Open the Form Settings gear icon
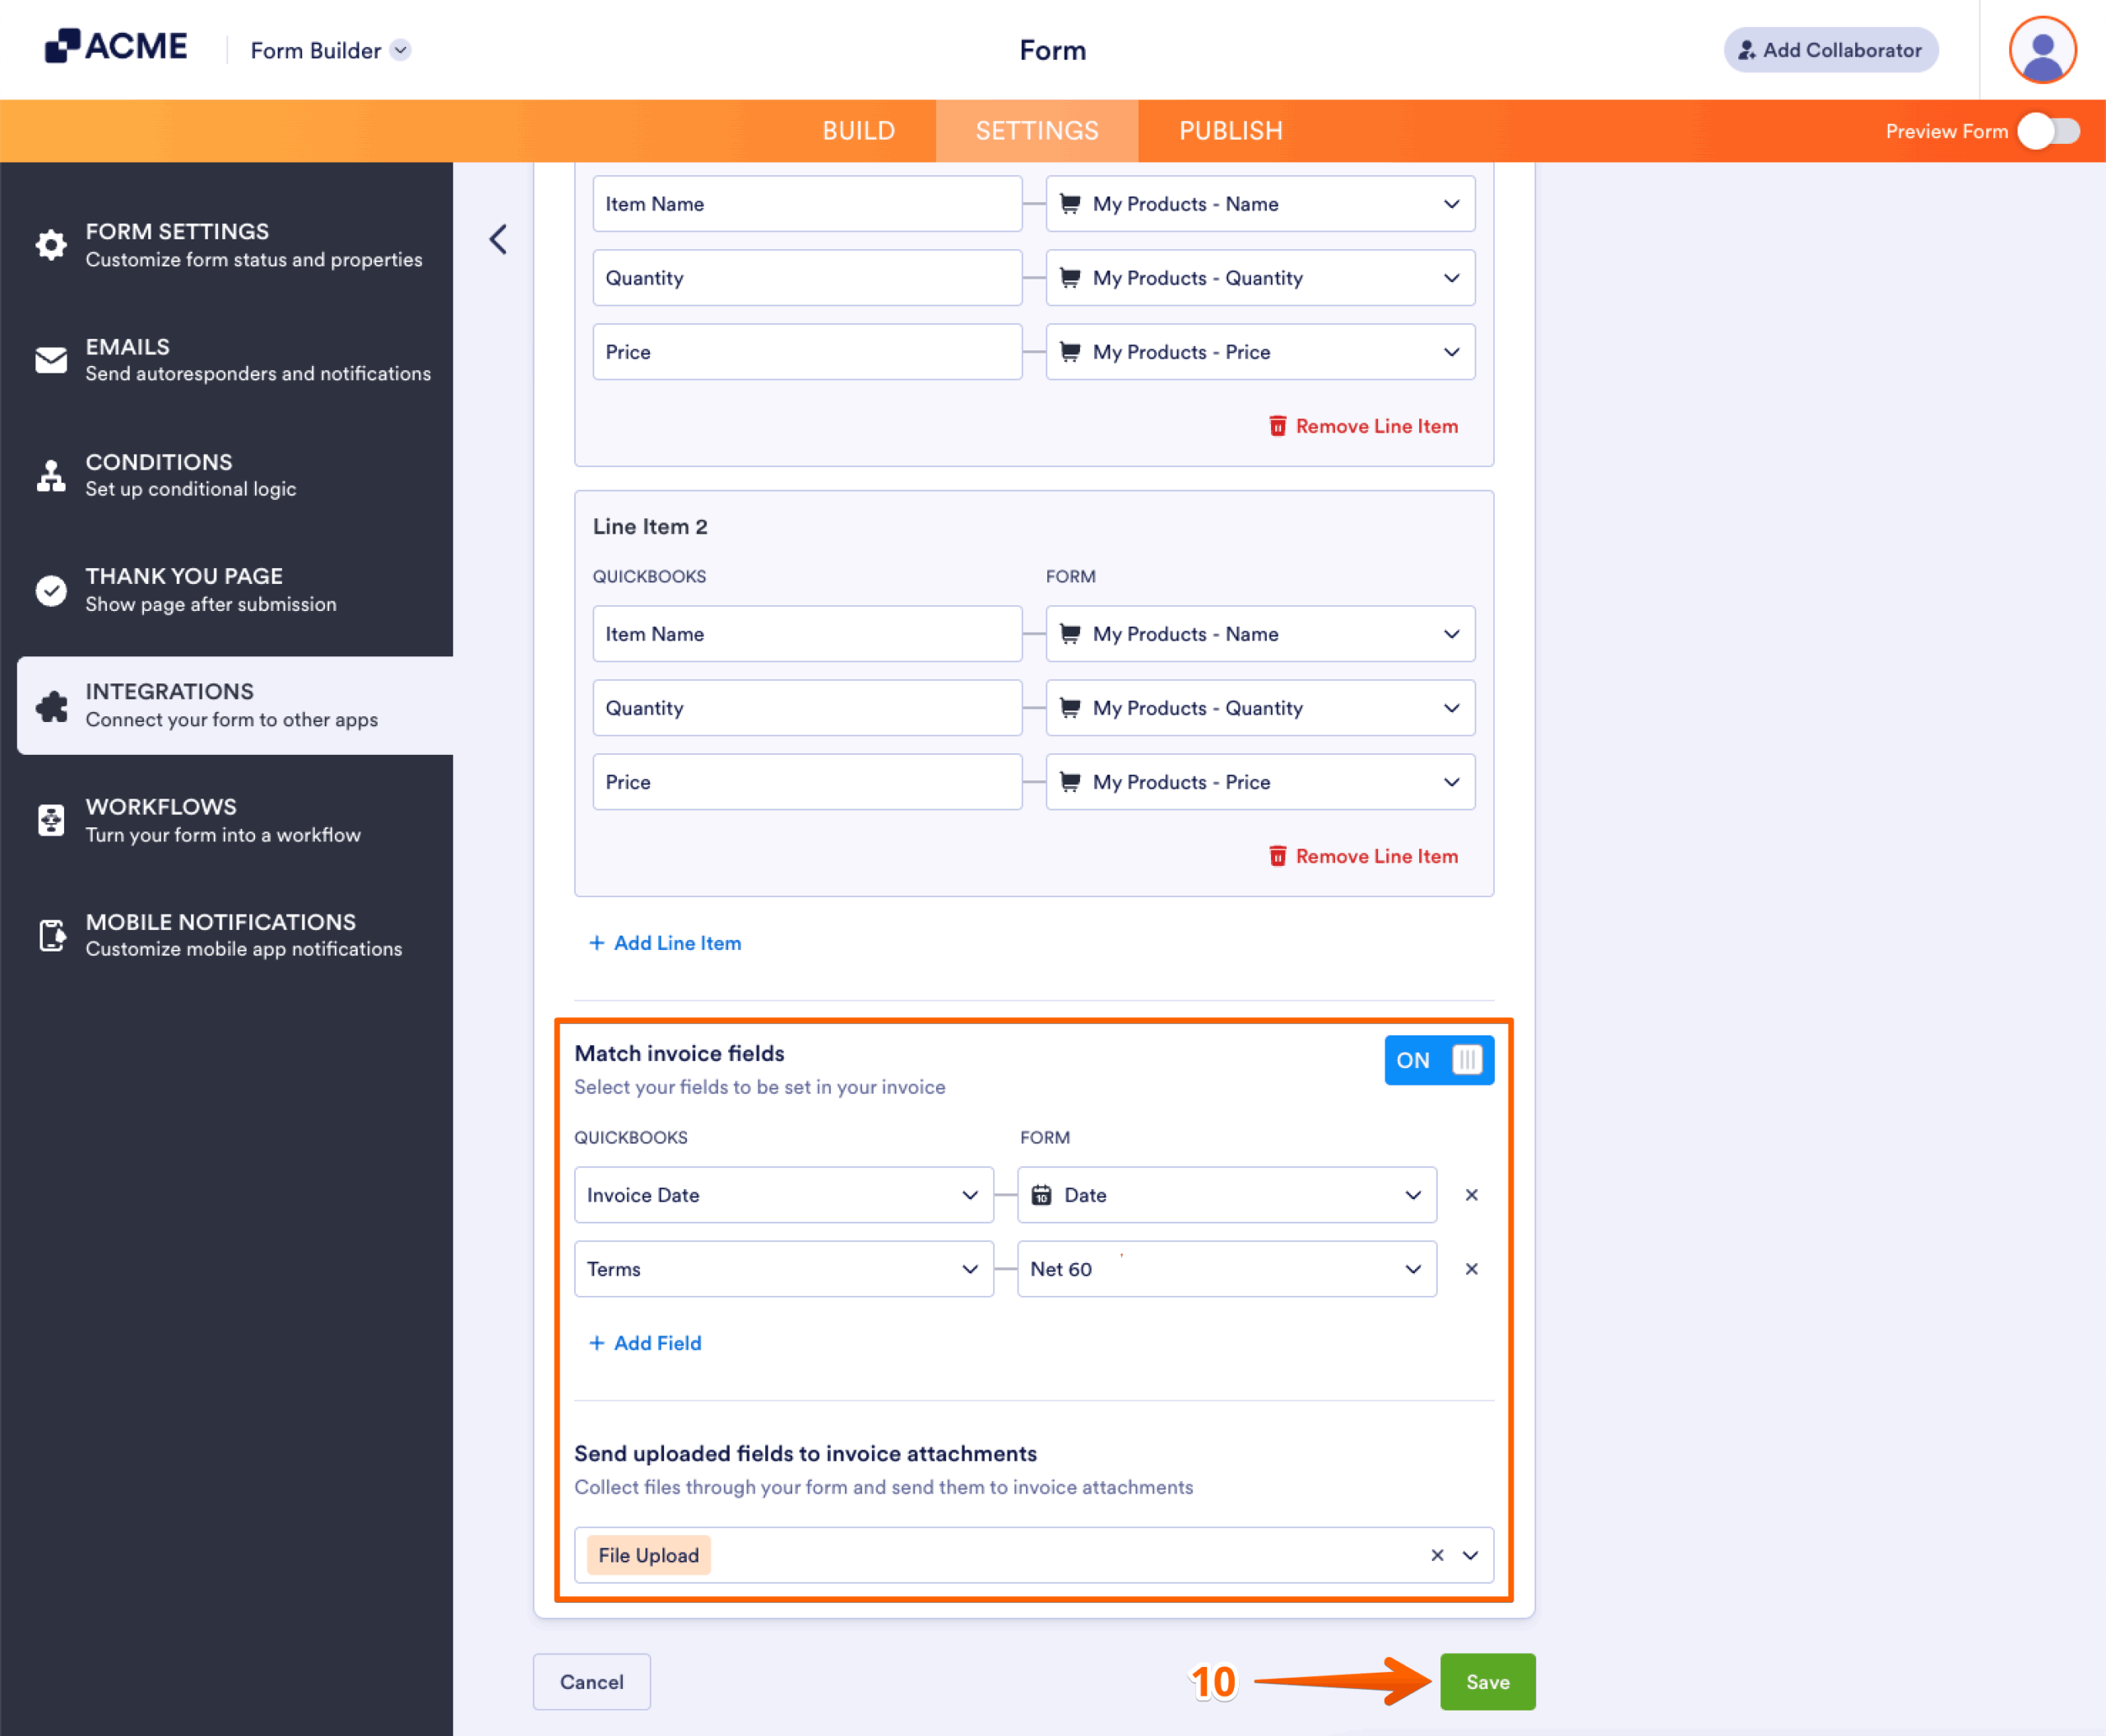Screen dimensions: 2106x1736 tap(50, 245)
